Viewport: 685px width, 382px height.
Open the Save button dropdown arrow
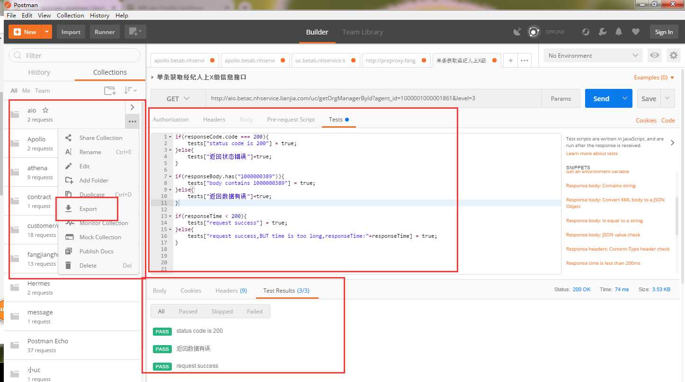click(667, 99)
